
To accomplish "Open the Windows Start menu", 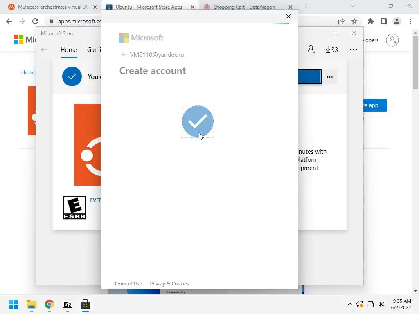I will point(14,304).
